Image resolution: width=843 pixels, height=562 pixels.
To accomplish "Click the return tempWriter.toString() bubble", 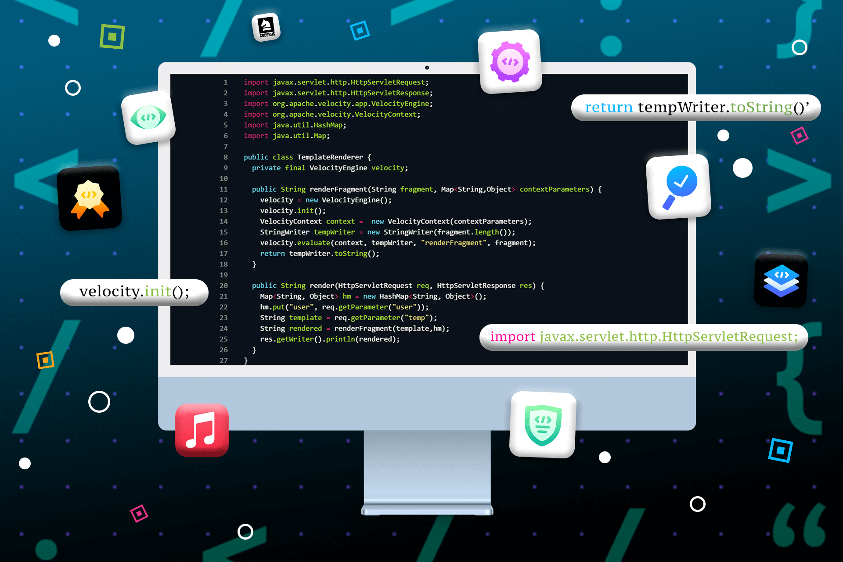I will [695, 108].
